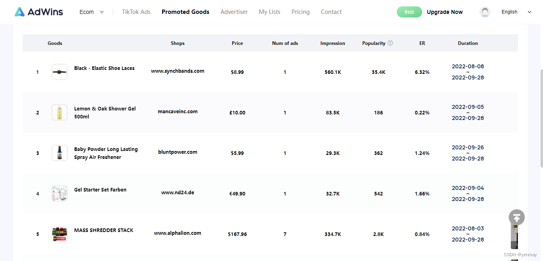Open the Contact page
The height and width of the screenshot is (261, 543).
331,12
